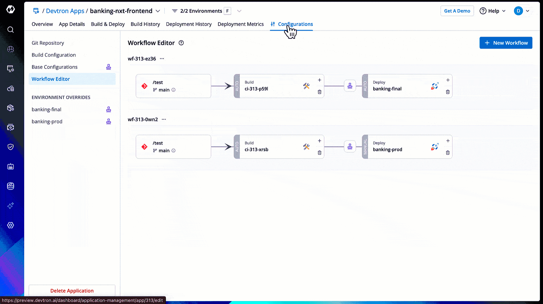
Task: Add a node after ci-313-xrsb build
Action: pyautogui.click(x=319, y=141)
